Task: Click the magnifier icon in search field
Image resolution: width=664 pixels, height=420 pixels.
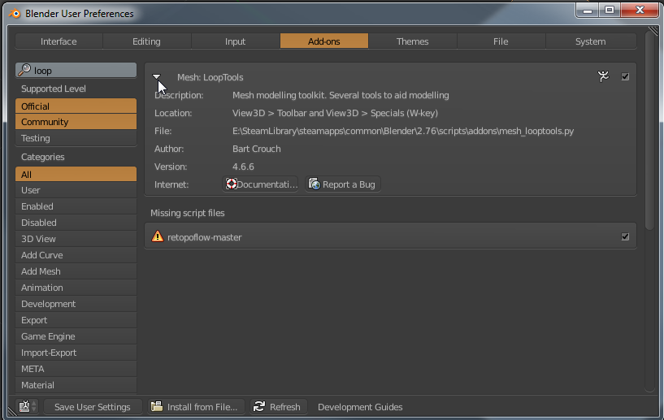Action: pos(24,71)
